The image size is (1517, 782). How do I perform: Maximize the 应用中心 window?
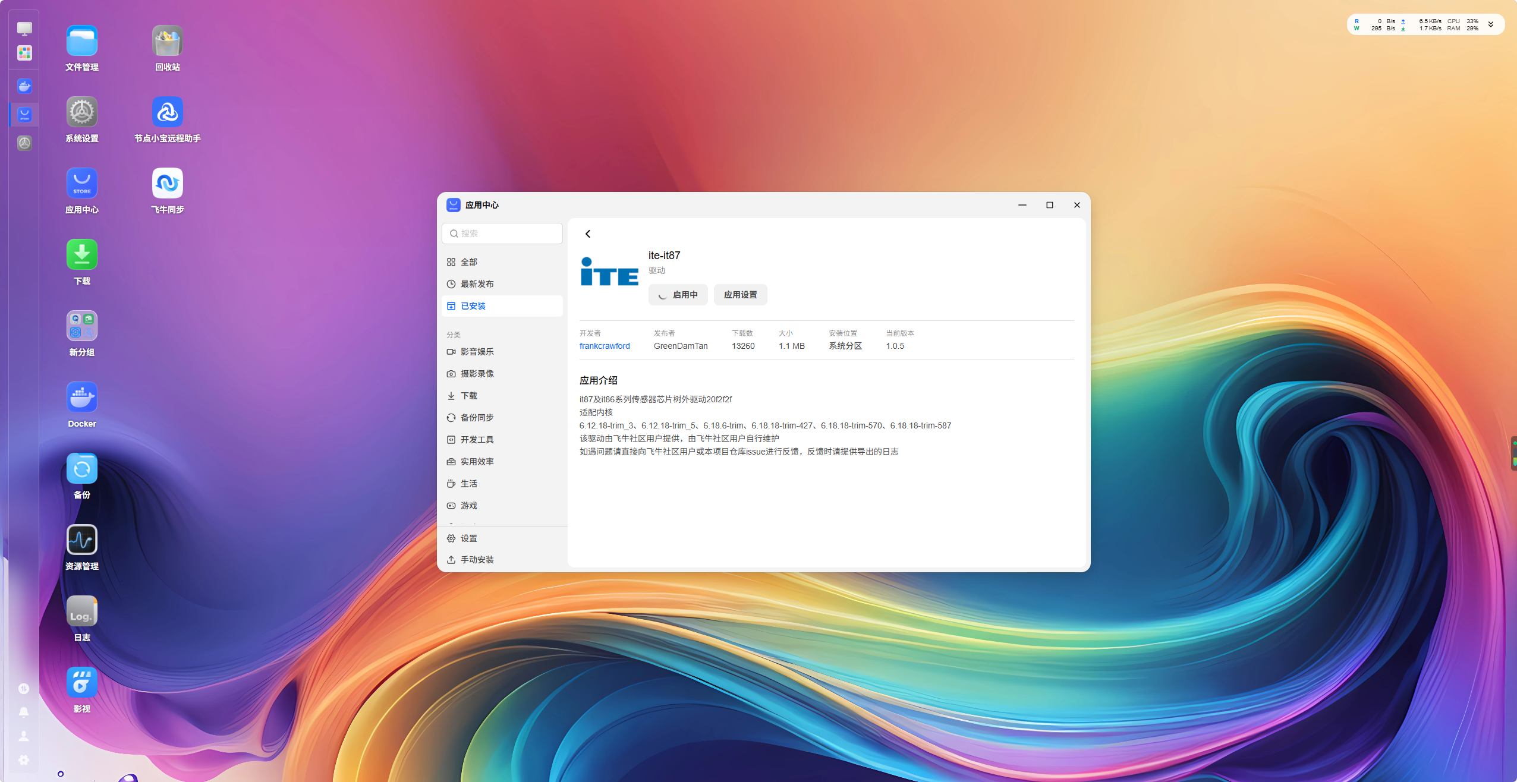tap(1050, 205)
